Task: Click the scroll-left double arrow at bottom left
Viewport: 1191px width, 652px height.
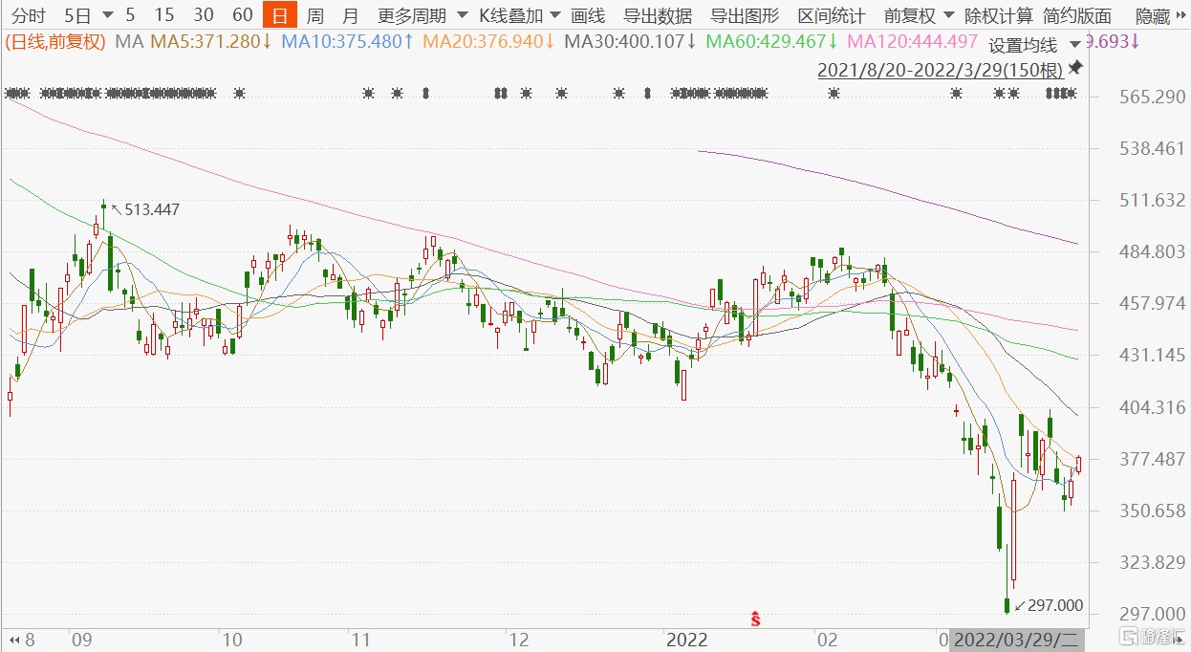Action: click(x=13, y=639)
